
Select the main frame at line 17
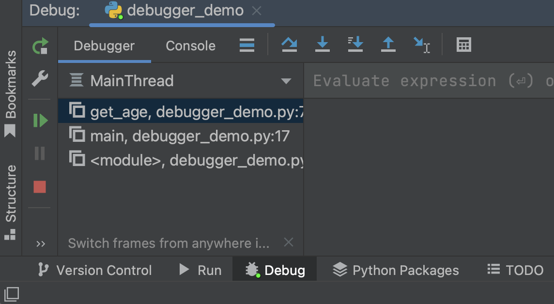coord(189,137)
